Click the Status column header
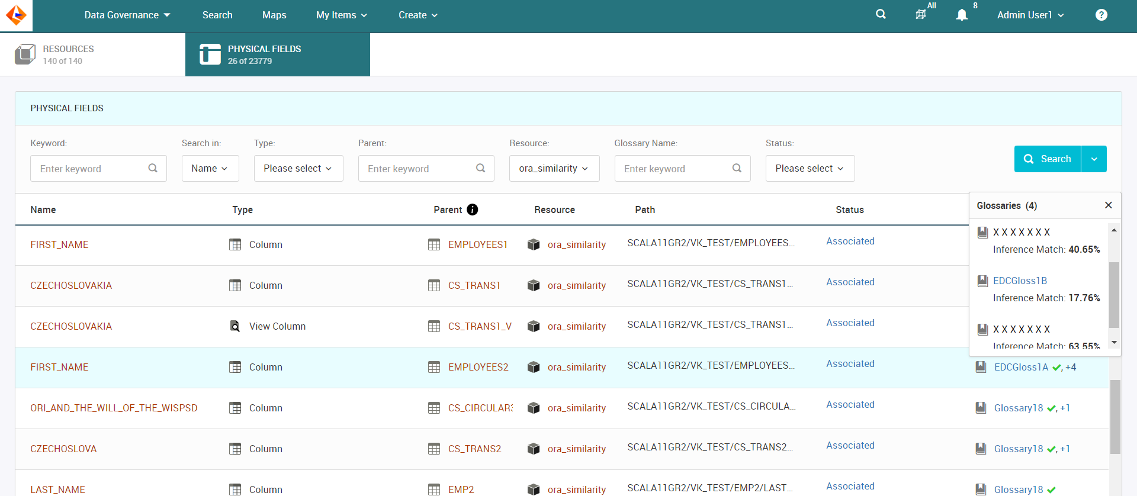This screenshot has height=496, width=1137. pos(850,210)
